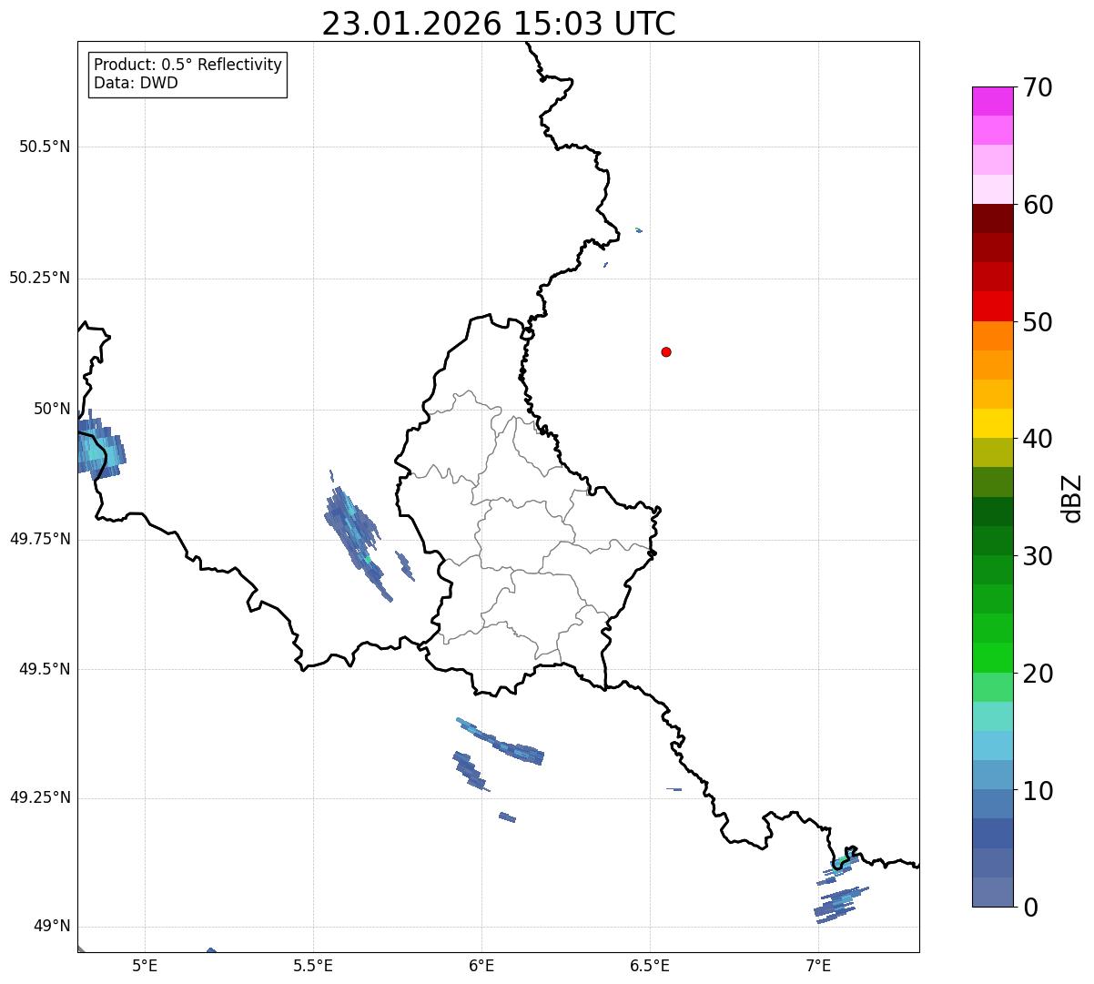Pick the yellow 40 dBZ colorbar swatch

tap(992, 423)
